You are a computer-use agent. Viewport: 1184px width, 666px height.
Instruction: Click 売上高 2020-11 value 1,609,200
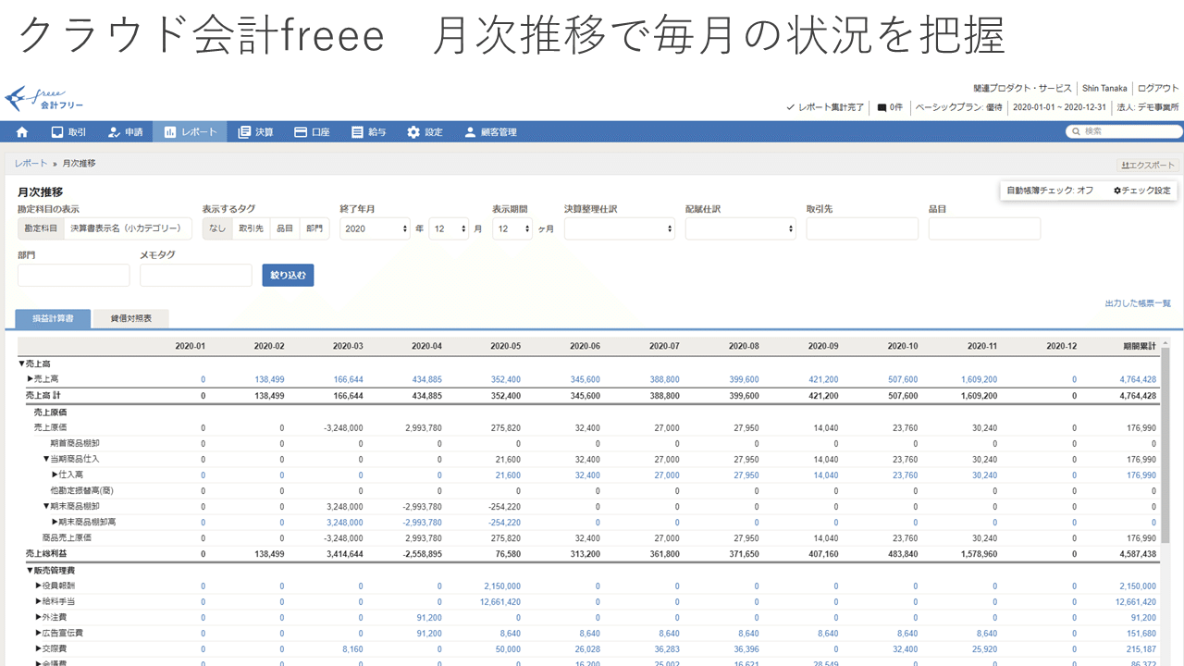[x=978, y=379]
